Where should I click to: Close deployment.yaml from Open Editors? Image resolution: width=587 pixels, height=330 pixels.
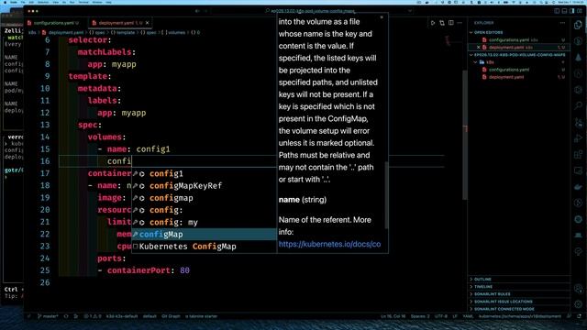coord(478,48)
